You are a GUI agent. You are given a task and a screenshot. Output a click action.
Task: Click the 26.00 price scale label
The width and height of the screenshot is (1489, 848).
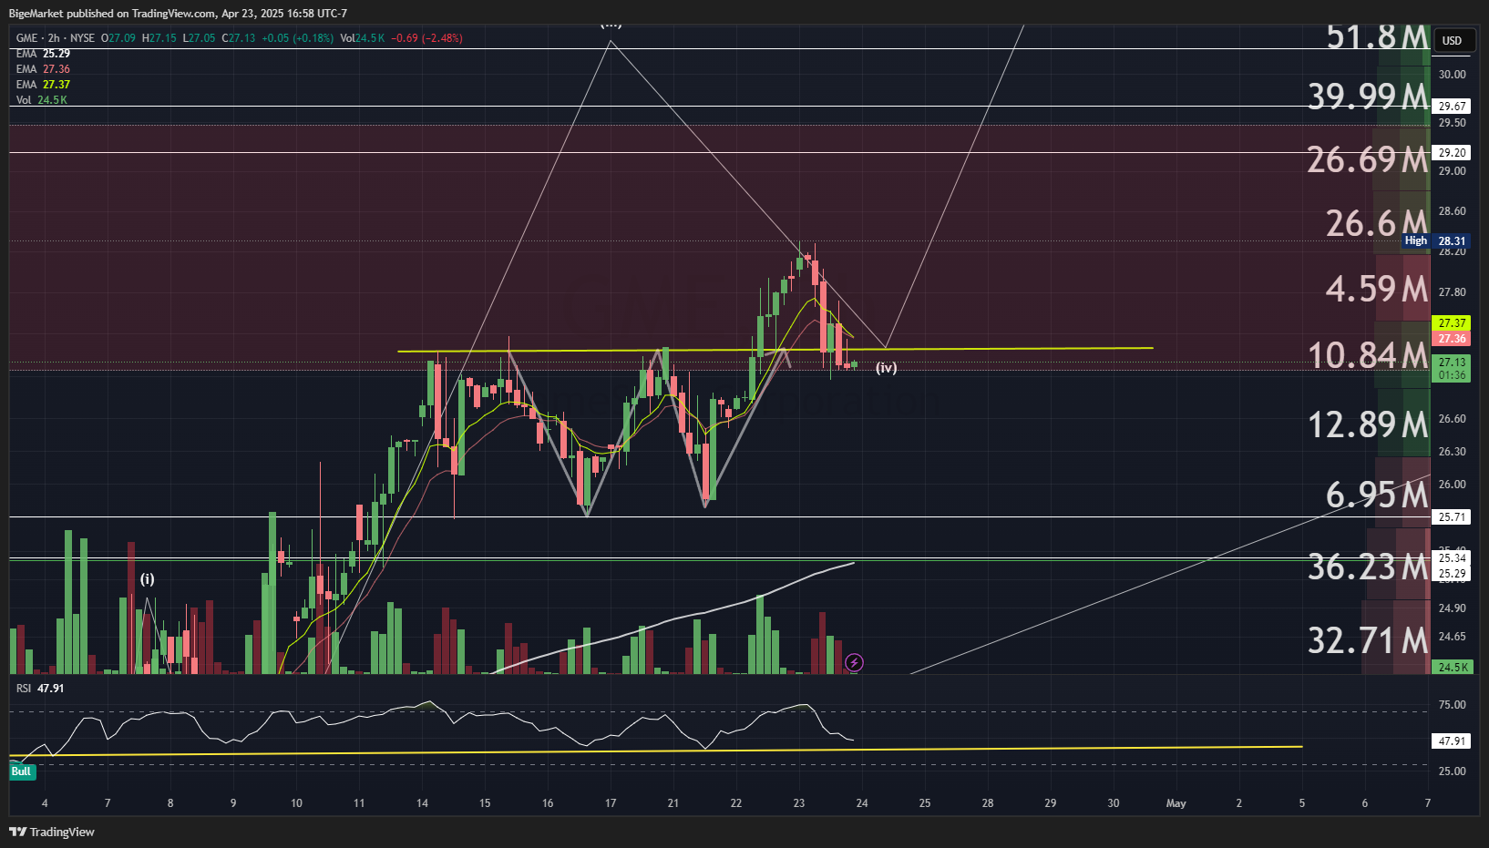click(x=1453, y=485)
